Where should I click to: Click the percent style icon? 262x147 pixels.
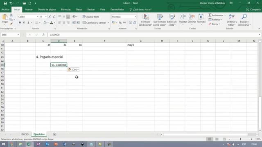(x=120, y=22)
